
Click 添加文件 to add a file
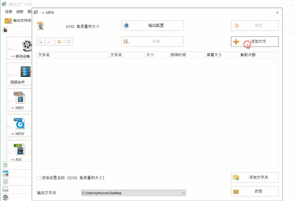click(255, 42)
